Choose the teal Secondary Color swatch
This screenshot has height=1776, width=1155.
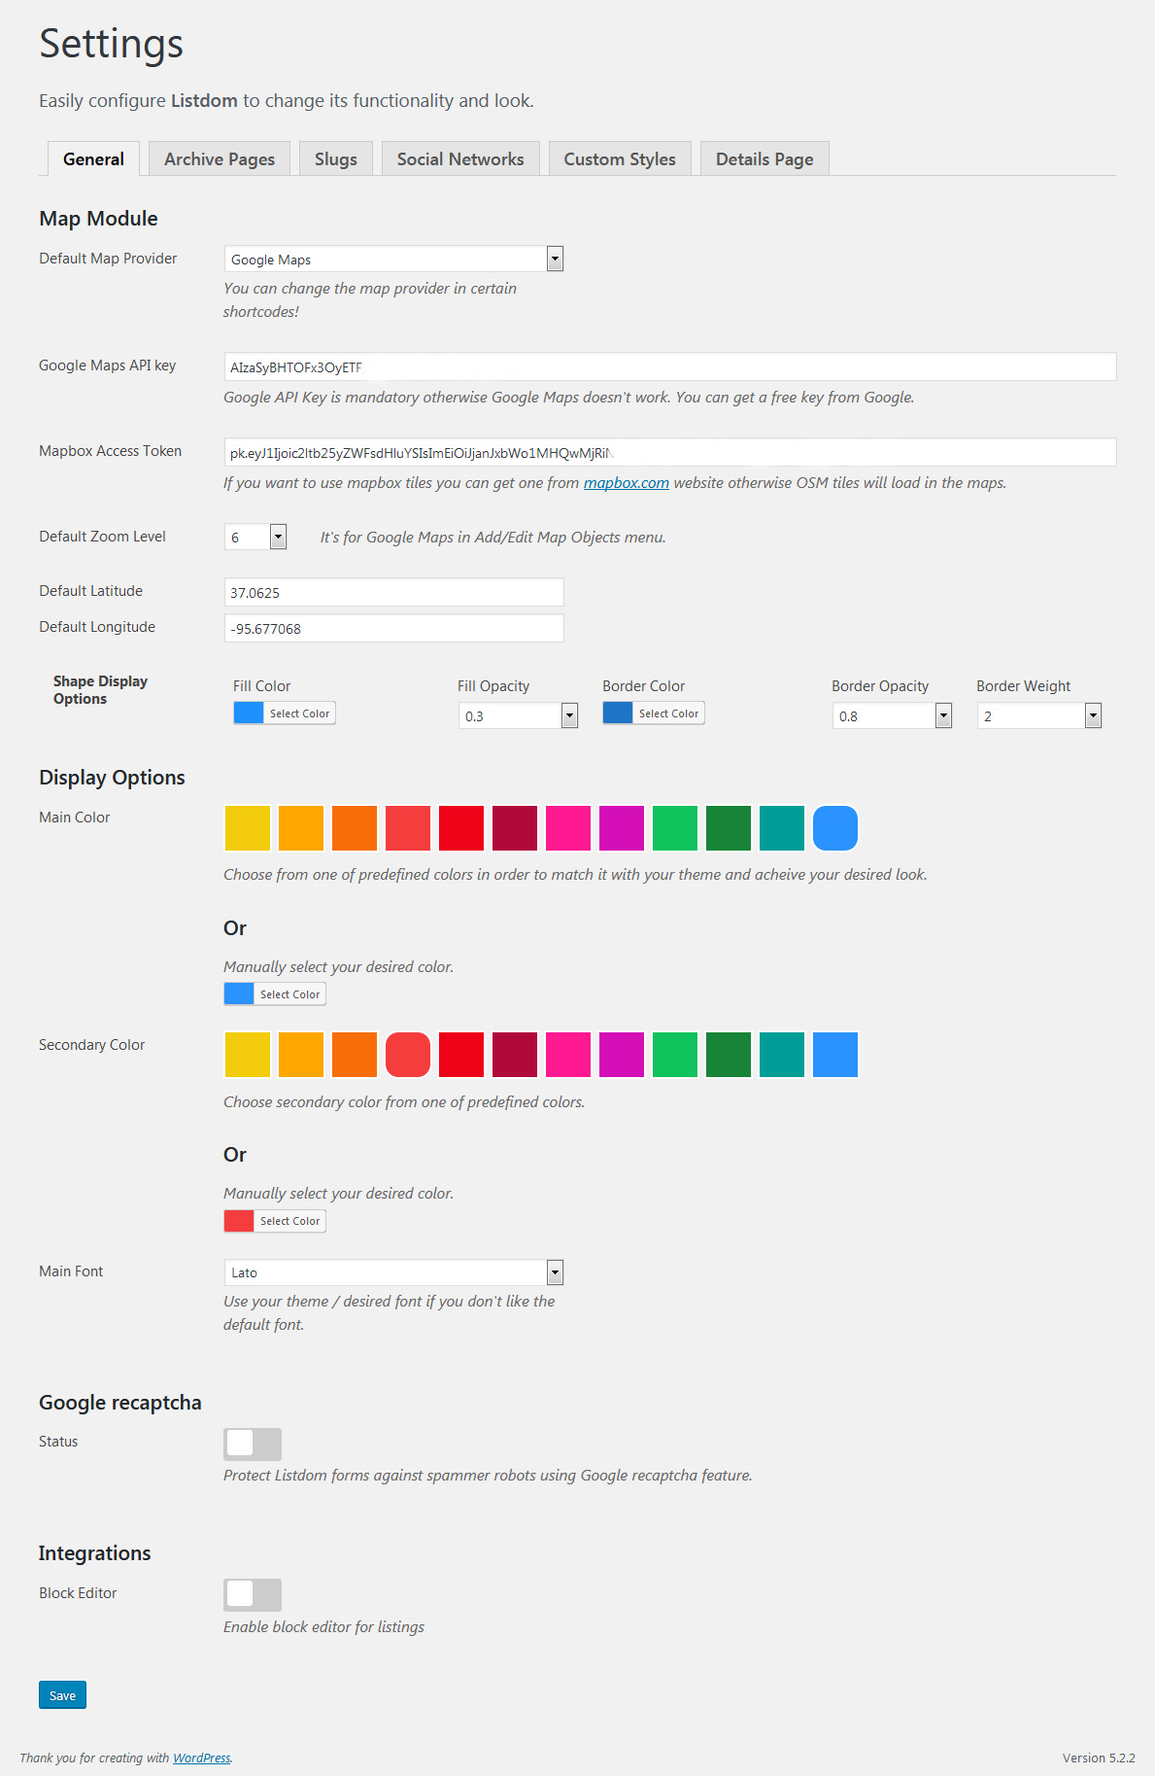tap(782, 1055)
